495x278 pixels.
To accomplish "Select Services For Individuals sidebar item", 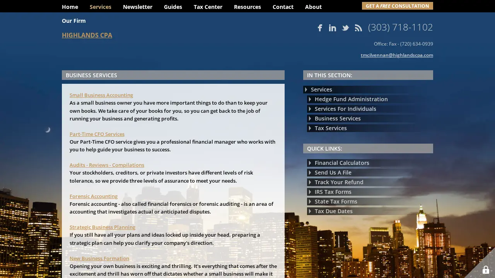I will pos(370,109).
